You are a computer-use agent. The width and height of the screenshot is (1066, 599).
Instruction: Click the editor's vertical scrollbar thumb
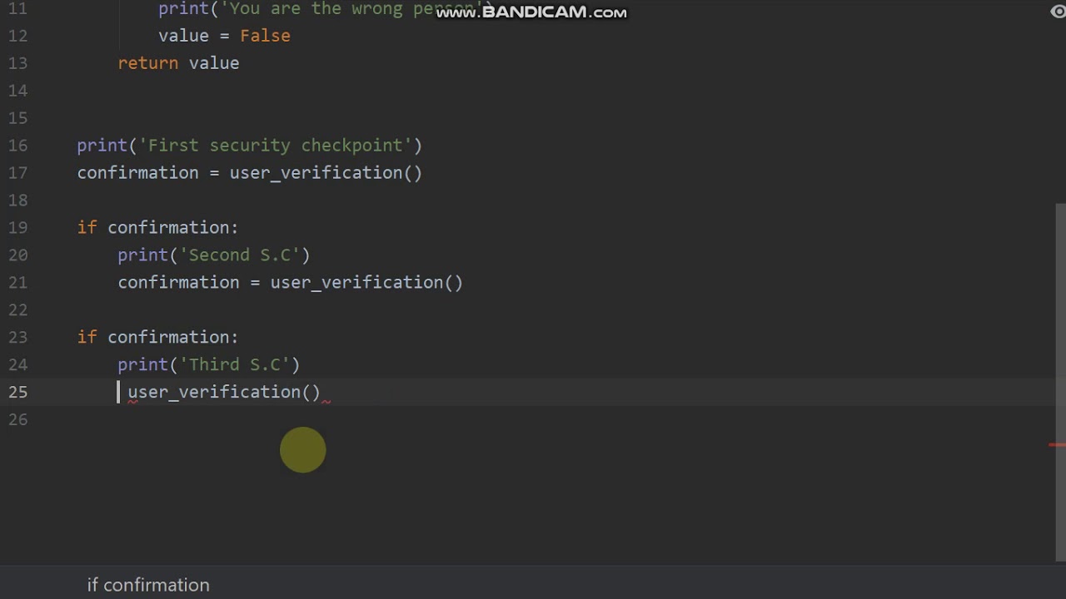(x=1060, y=383)
